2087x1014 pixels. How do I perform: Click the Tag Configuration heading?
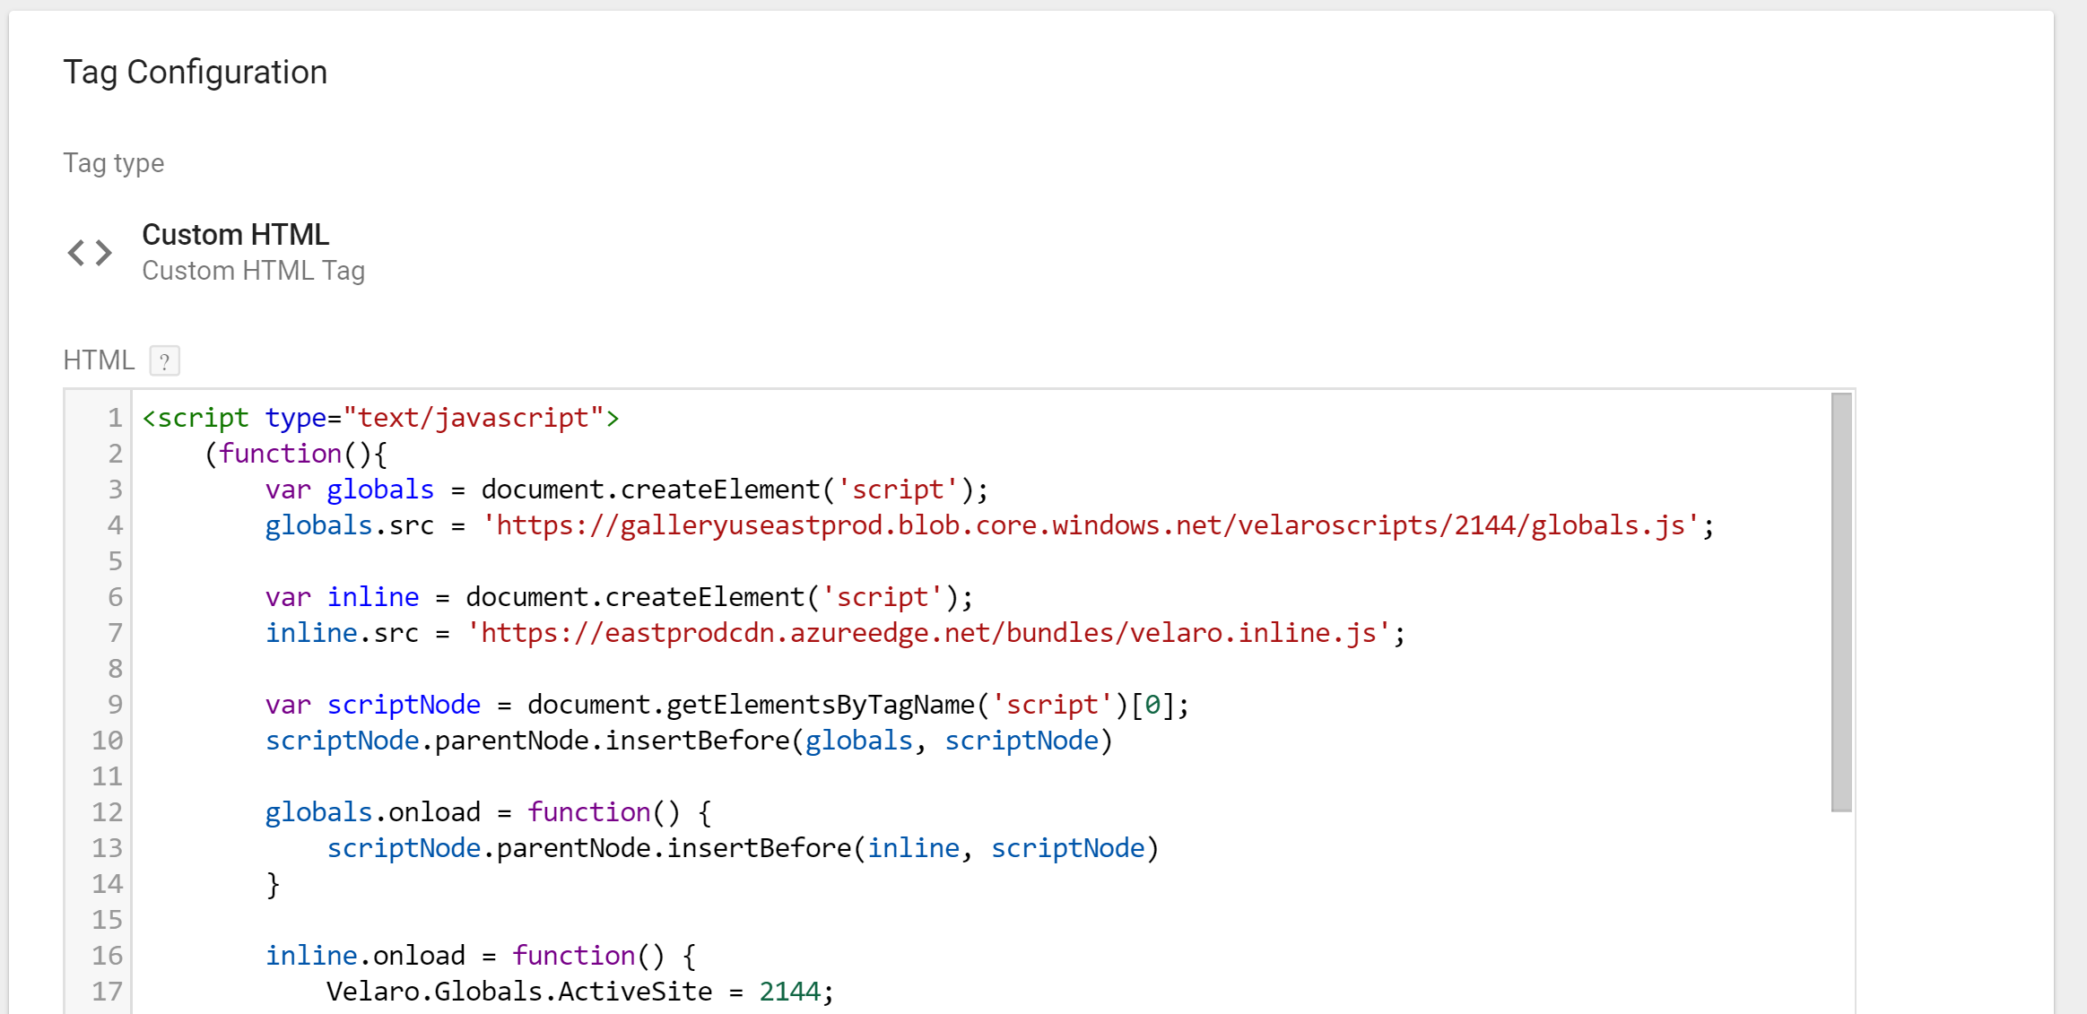(x=196, y=73)
